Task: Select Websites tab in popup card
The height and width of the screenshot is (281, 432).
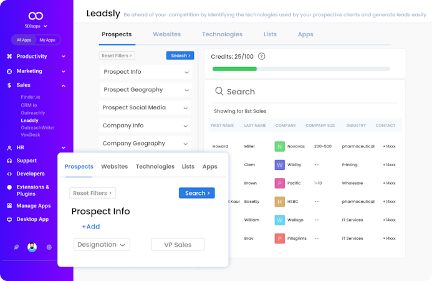Action: [114, 167]
